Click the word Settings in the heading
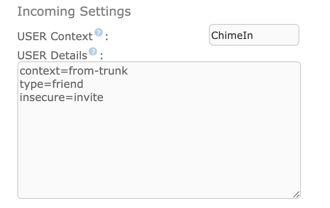The height and width of the screenshot is (208, 330). click(105, 11)
